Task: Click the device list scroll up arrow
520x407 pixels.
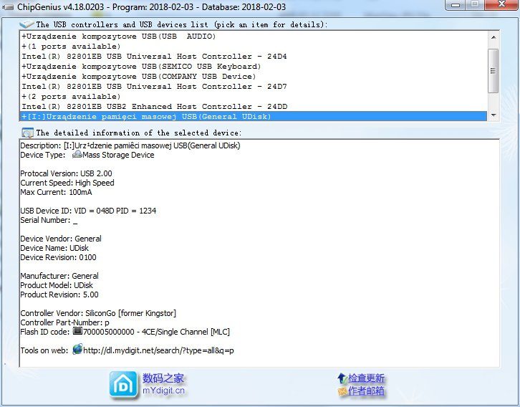Action: point(493,37)
